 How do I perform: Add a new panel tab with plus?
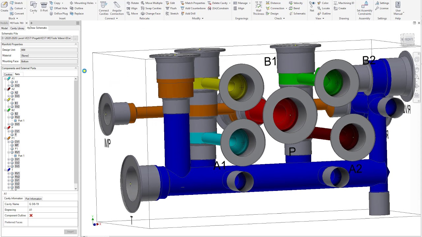pos(31,23)
